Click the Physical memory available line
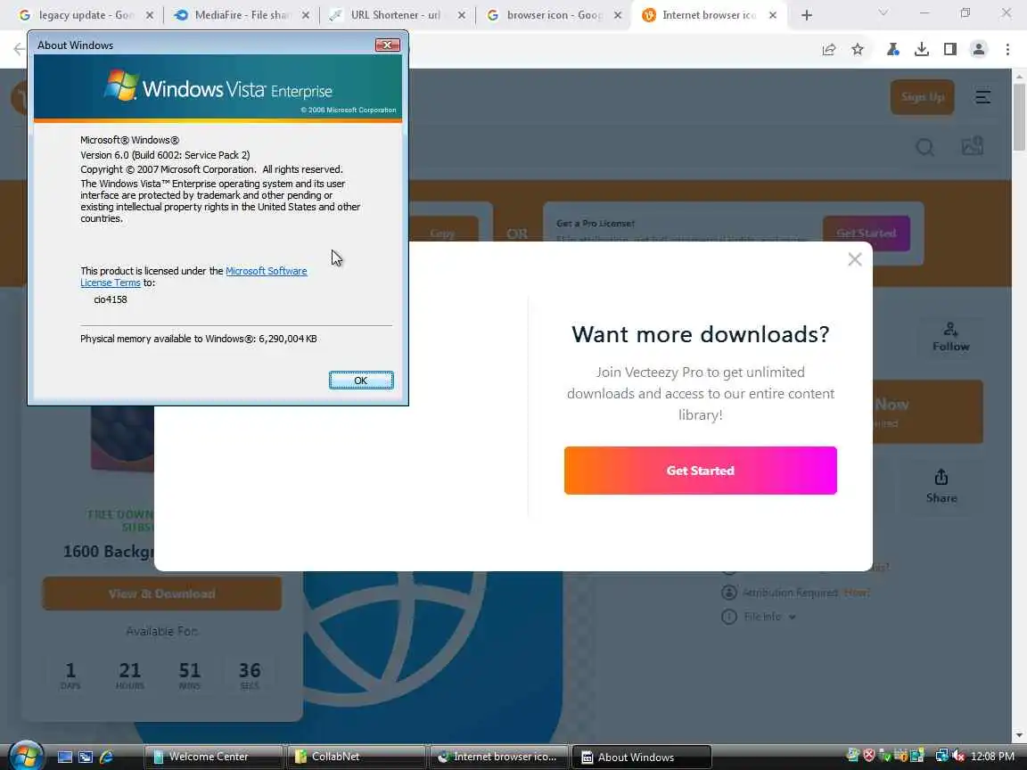This screenshot has width=1027, height=770. click(199, 339)
